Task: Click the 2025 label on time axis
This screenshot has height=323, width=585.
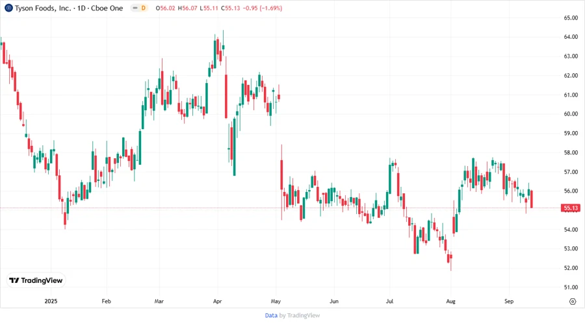Action: click(x=51, y=301)
